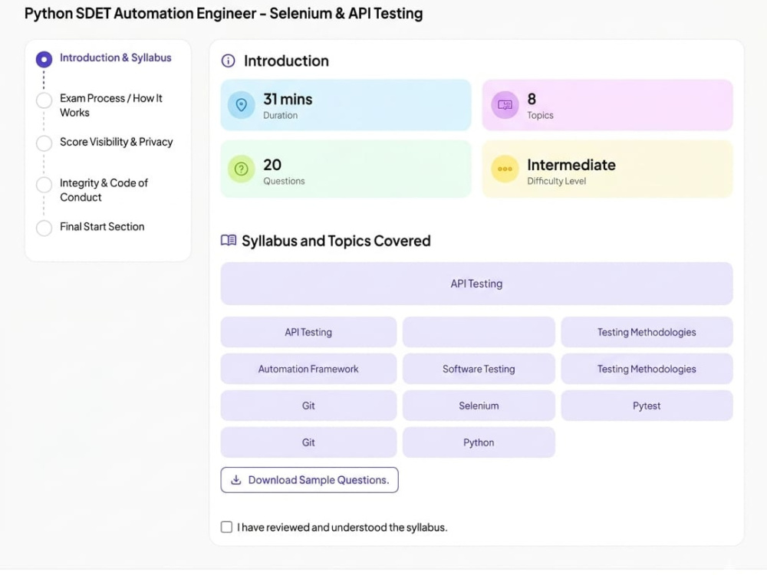Click the yellow Difficulty Level dots icon
Viewport: 767px width, 575px height.
(505, 169)
